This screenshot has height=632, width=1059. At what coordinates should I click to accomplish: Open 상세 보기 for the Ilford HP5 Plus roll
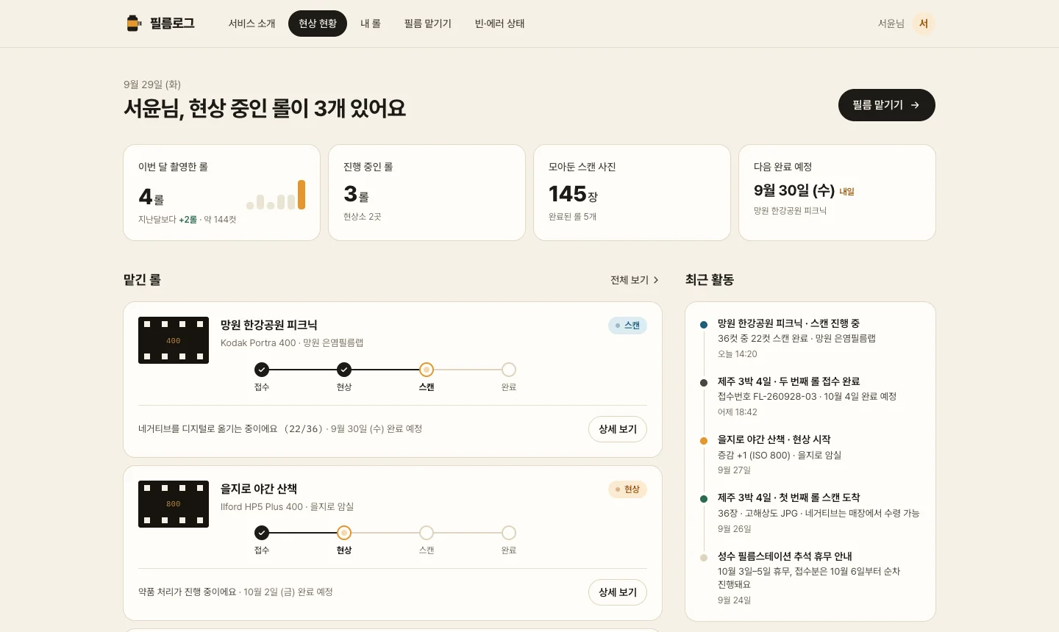tap(618, 592)
